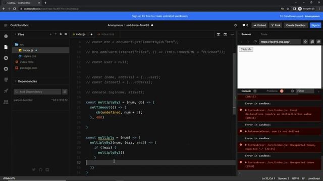Click the Sign In button
Viewport: 323px width, 181px height.
315,25
